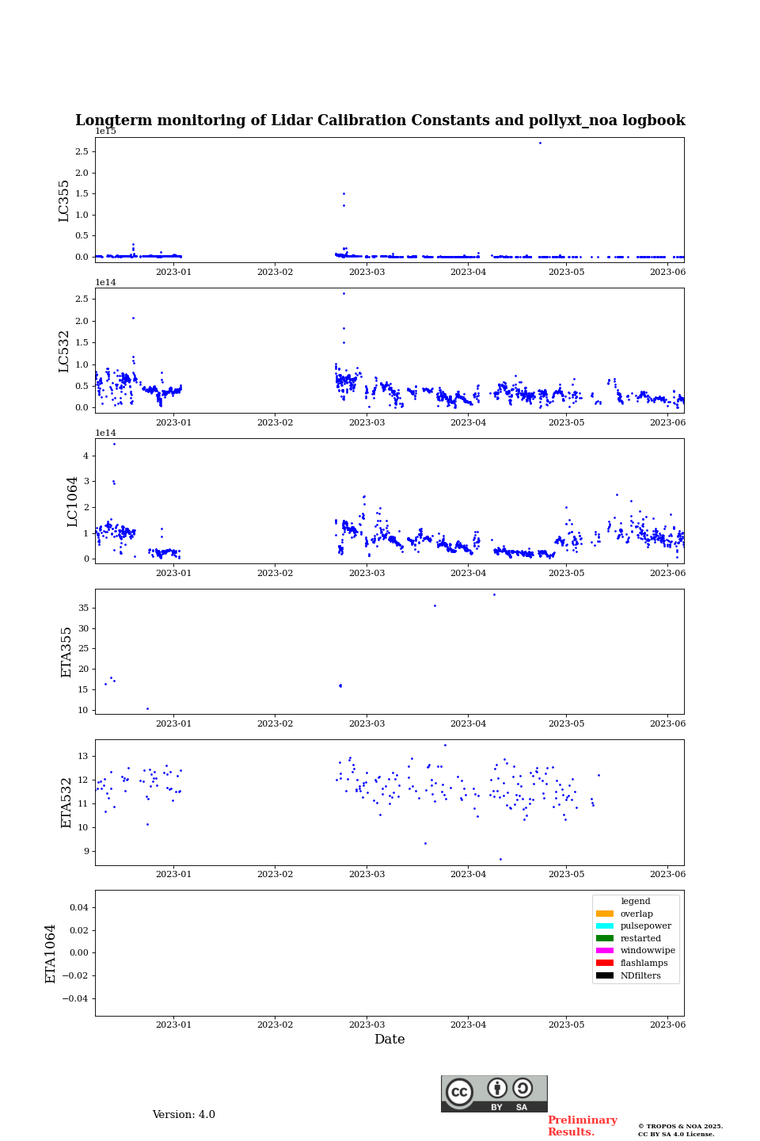Select the green restarted legend swatch
The image size is (760, 1141).
pyautogui.click(x=605, y=938)
